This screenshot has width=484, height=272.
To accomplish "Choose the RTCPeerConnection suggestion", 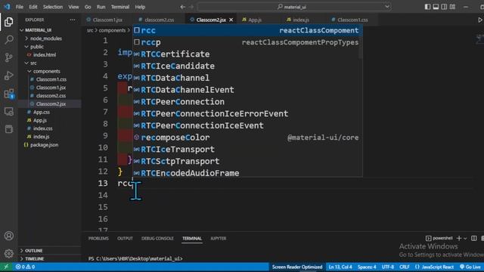I will point(247,102).
